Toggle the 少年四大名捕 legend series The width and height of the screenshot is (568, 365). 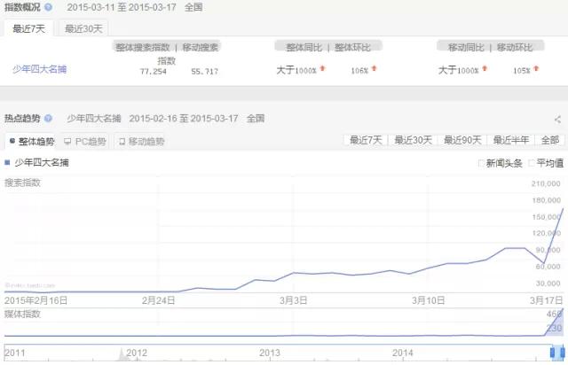point(36,163)
